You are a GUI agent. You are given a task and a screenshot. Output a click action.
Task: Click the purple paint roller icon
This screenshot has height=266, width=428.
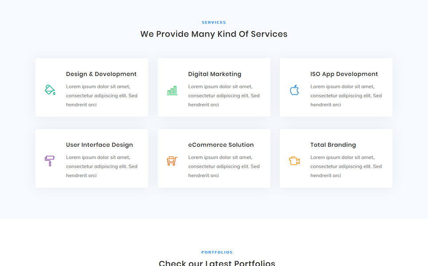coord(50,161)
